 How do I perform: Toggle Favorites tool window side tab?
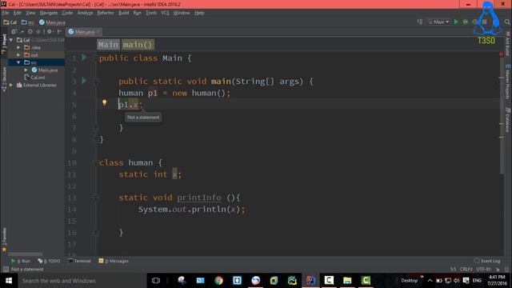point(4,240)
